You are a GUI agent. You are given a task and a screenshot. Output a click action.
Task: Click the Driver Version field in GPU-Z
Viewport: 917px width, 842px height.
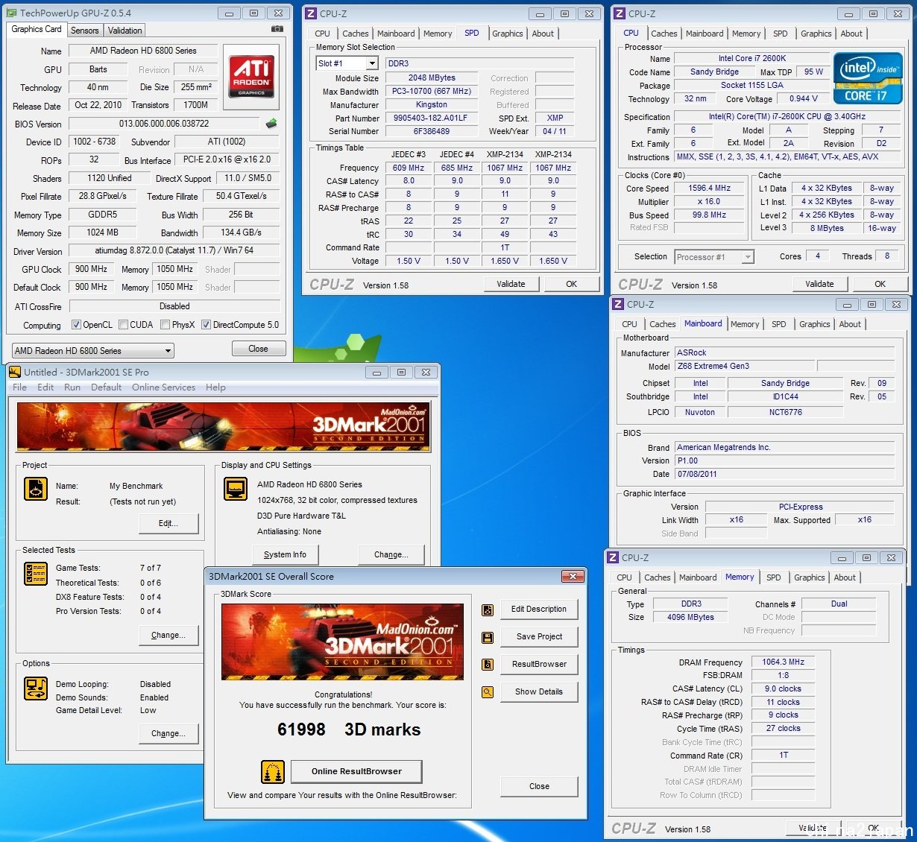[x=174, y=251]
